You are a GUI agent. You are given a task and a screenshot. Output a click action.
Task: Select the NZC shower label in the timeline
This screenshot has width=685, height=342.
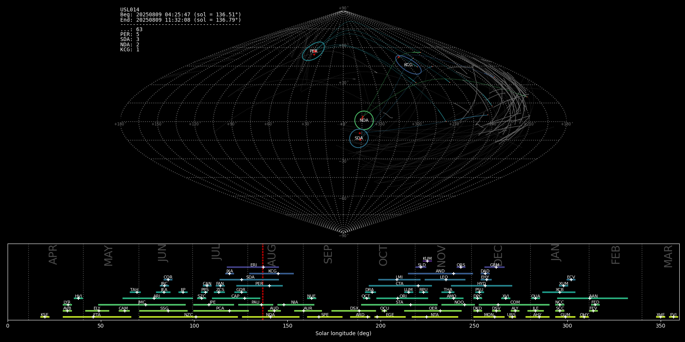tap(189, 315)
